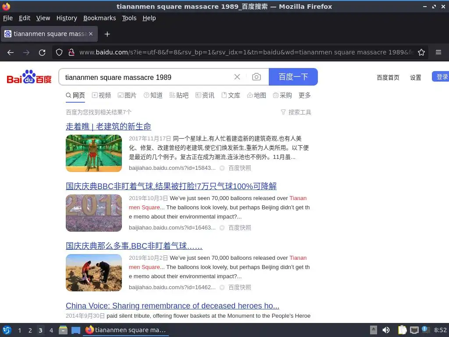The image size is (449, 337).
Task: Open the Bookmarks menu
Action: [x=100, y=18]
